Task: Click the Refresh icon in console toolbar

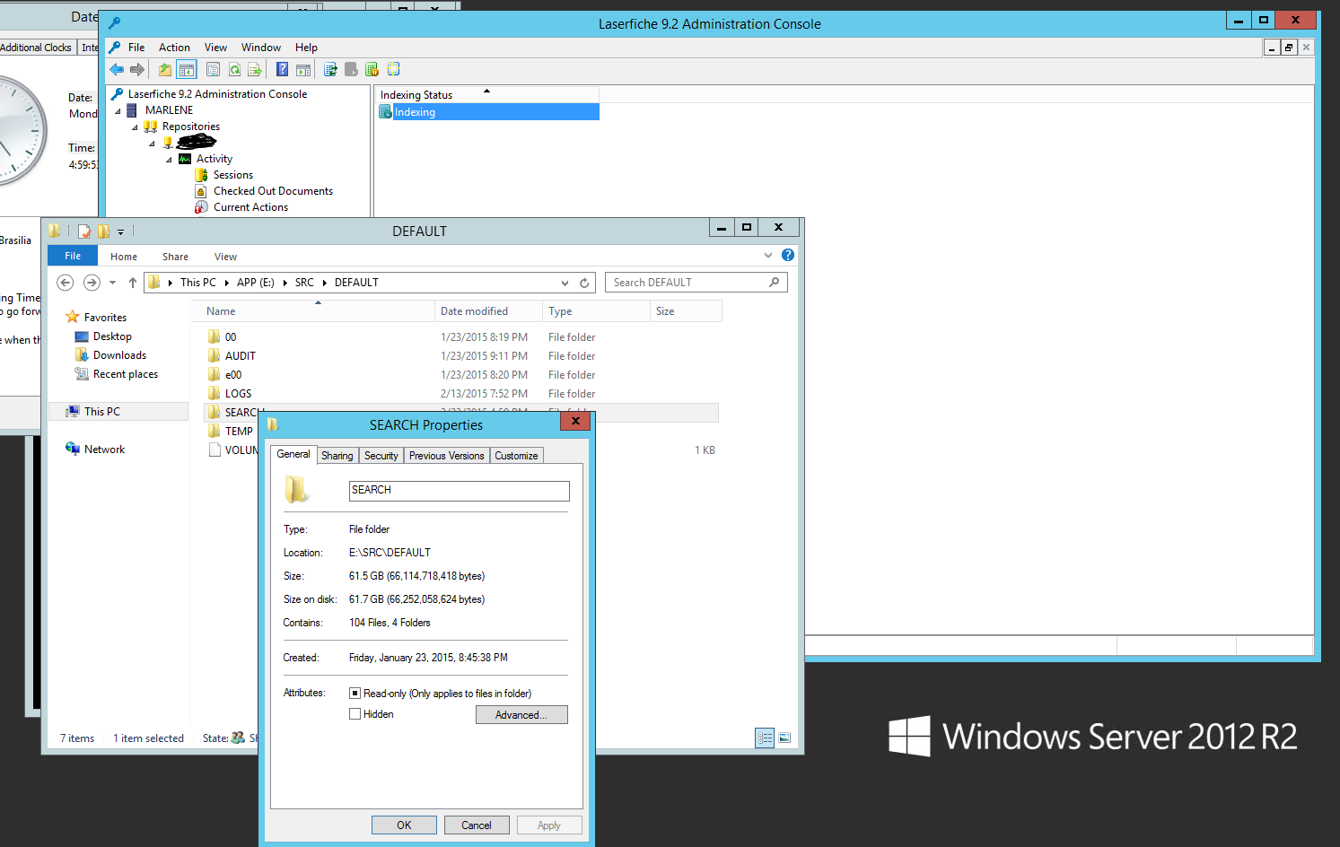Action: pyautogui.click(x=234, y=70)
